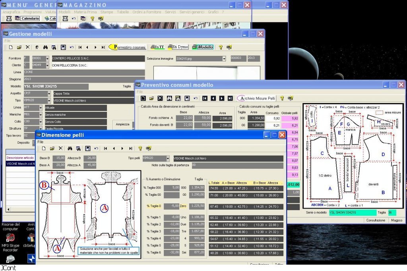The width and height of the screenshot is (407, 271).
Task: Open folder icon in Preventivo consumi modello toolbar
Action: pyautogui.click(x=151, y=98)
